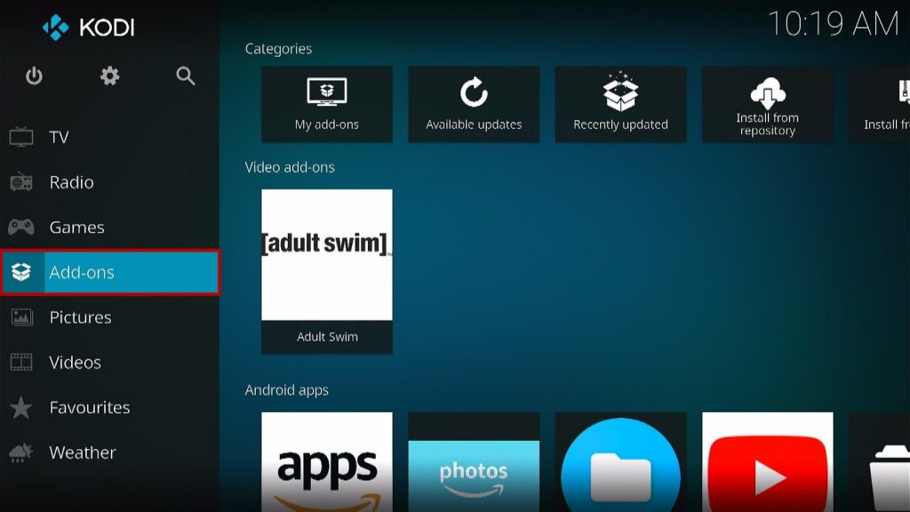Click the Android apps section heading
910x512 pixels.
pos(287,390)
